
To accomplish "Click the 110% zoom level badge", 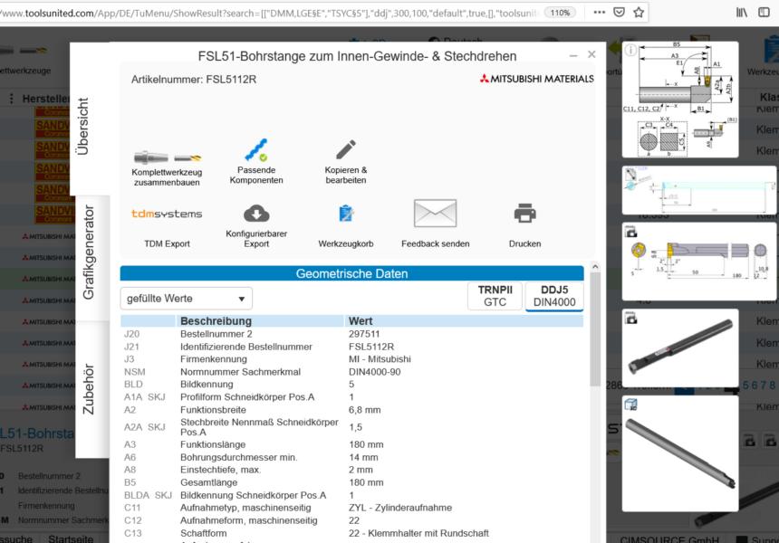I will 560,13.
